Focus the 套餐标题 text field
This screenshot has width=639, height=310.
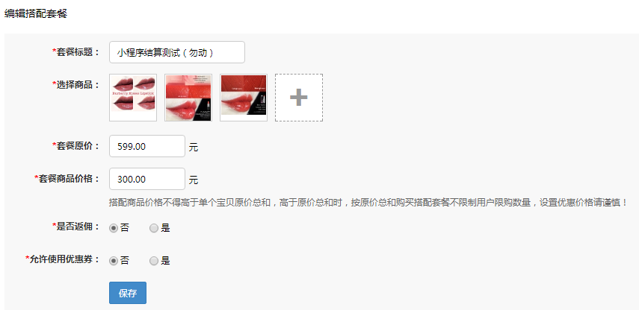click(177, 52)
